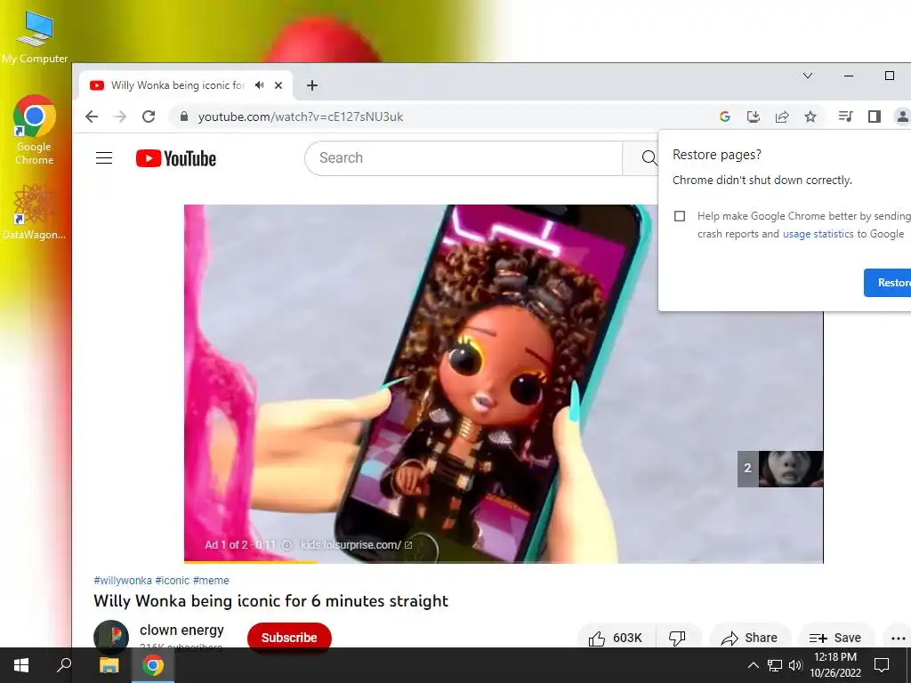This screenshot has height=683, width=911.
Task: Go to YouTube home via logo
Action: (176, 158)
